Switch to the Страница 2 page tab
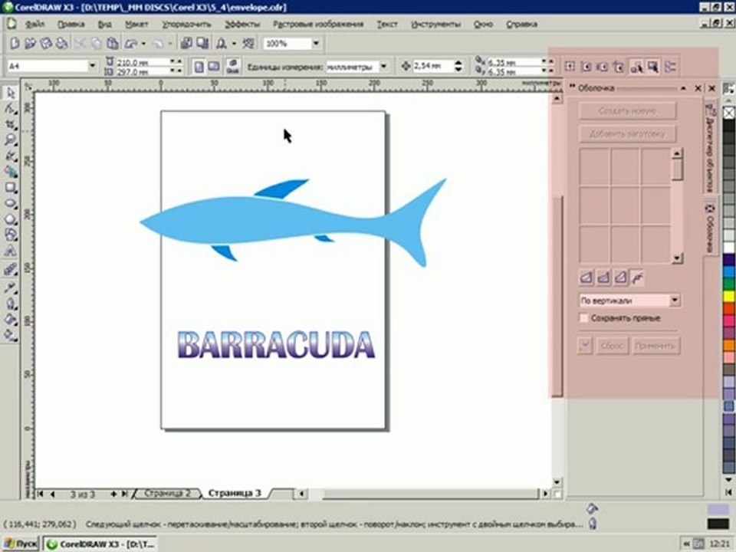Image resolution: width=736 pixels, height=552 pixels. click(x=168, y=493)
